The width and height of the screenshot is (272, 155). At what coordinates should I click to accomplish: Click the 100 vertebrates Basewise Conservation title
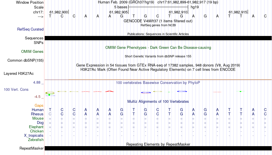click(x=158, y=83)
